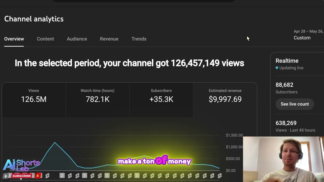Image resolution: width=324 pixels, height=182 pixels.
Task: Click the webcam video of the presenter
Action: 283,159
